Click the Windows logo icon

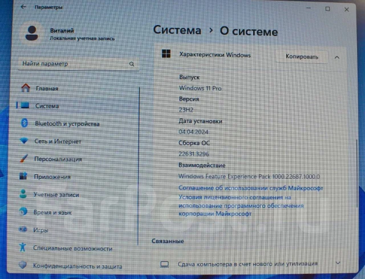(x=166, y=54)
